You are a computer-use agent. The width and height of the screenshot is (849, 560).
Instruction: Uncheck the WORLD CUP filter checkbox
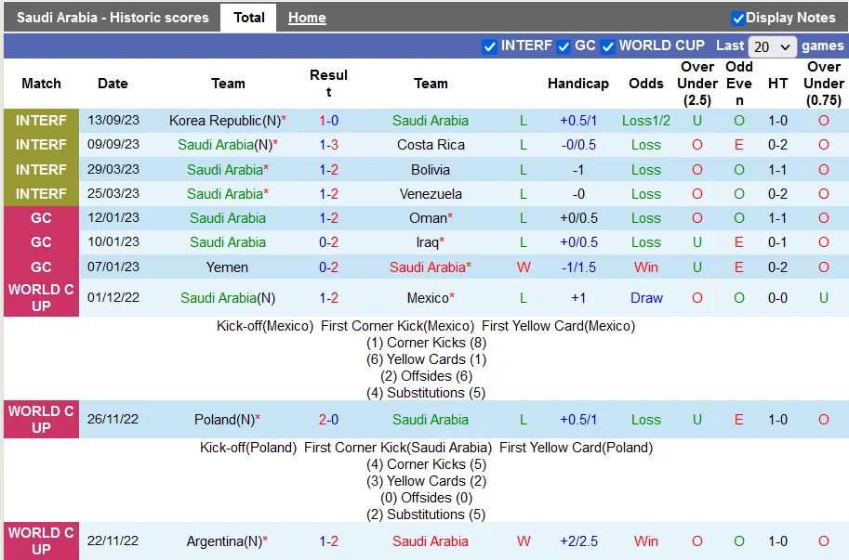(x=608, y=46)
